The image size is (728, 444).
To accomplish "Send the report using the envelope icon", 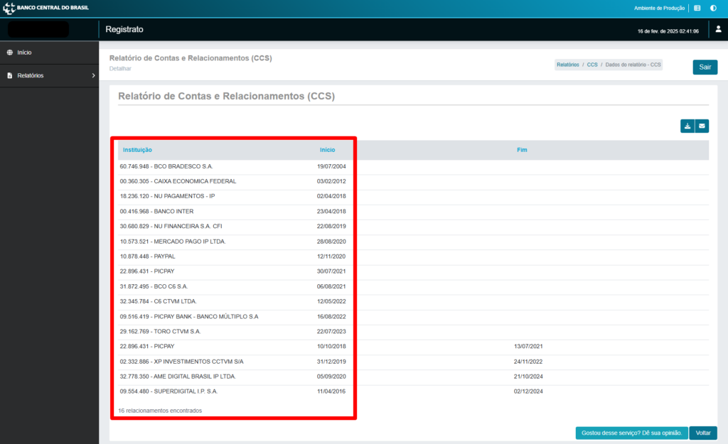I will [702, 126].
